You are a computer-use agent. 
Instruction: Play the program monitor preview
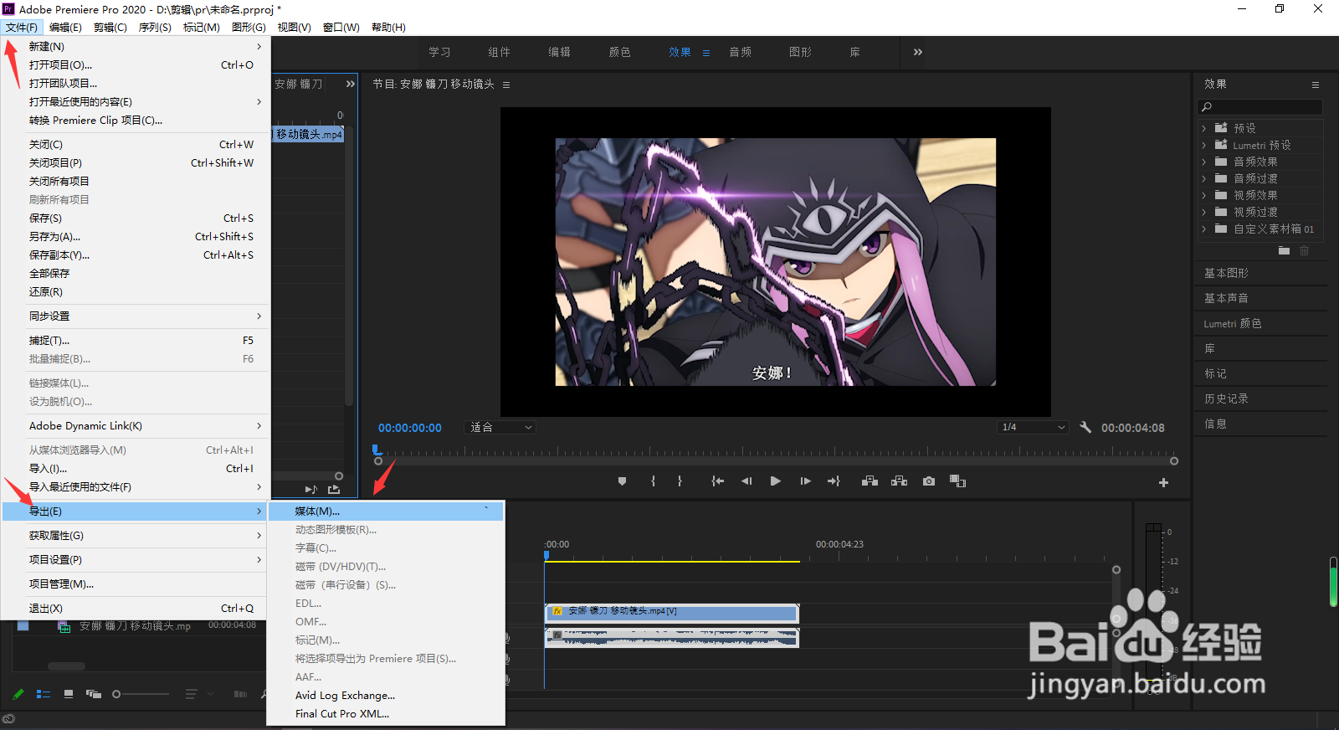[x=776, y=481]
